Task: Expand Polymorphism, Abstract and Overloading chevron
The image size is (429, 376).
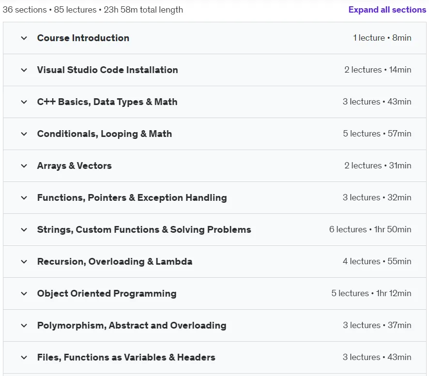Action: [x=24, y=325]
